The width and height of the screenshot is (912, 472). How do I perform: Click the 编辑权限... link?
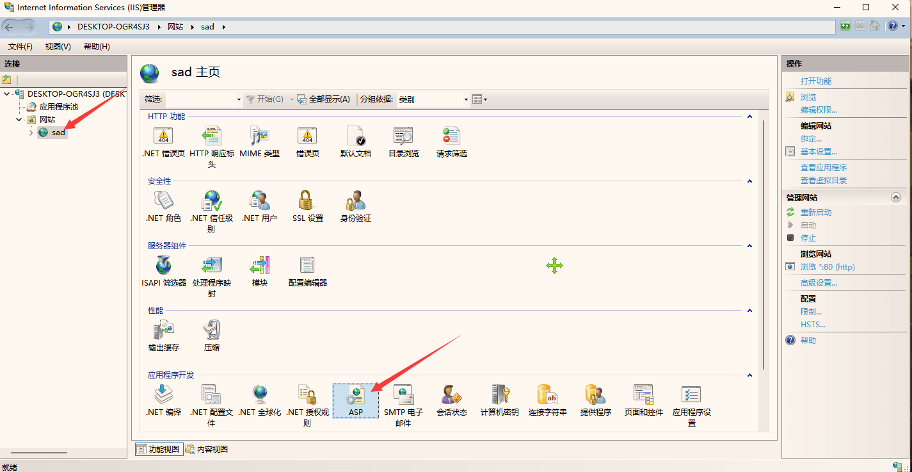click(819, 110)
